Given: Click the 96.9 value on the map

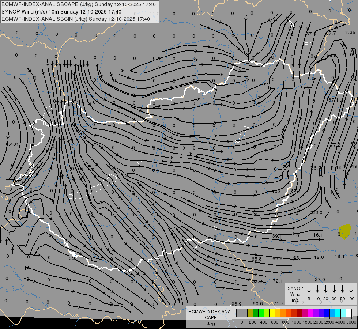Looking at the screenshot, I should 237,304.
